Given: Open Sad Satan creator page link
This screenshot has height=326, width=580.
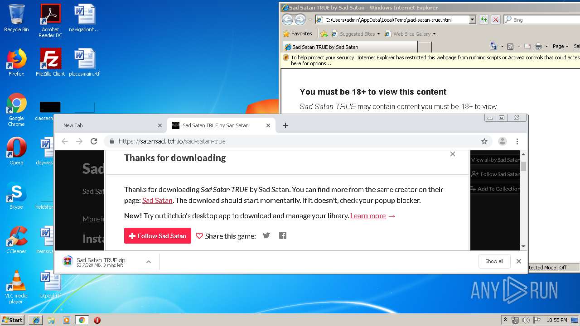Looking at the screenshot, I should point(157,200).
